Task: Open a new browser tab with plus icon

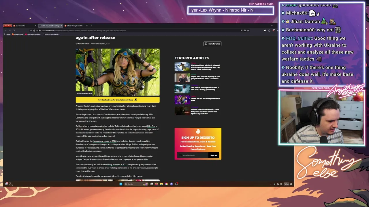Action: [91, 26]
